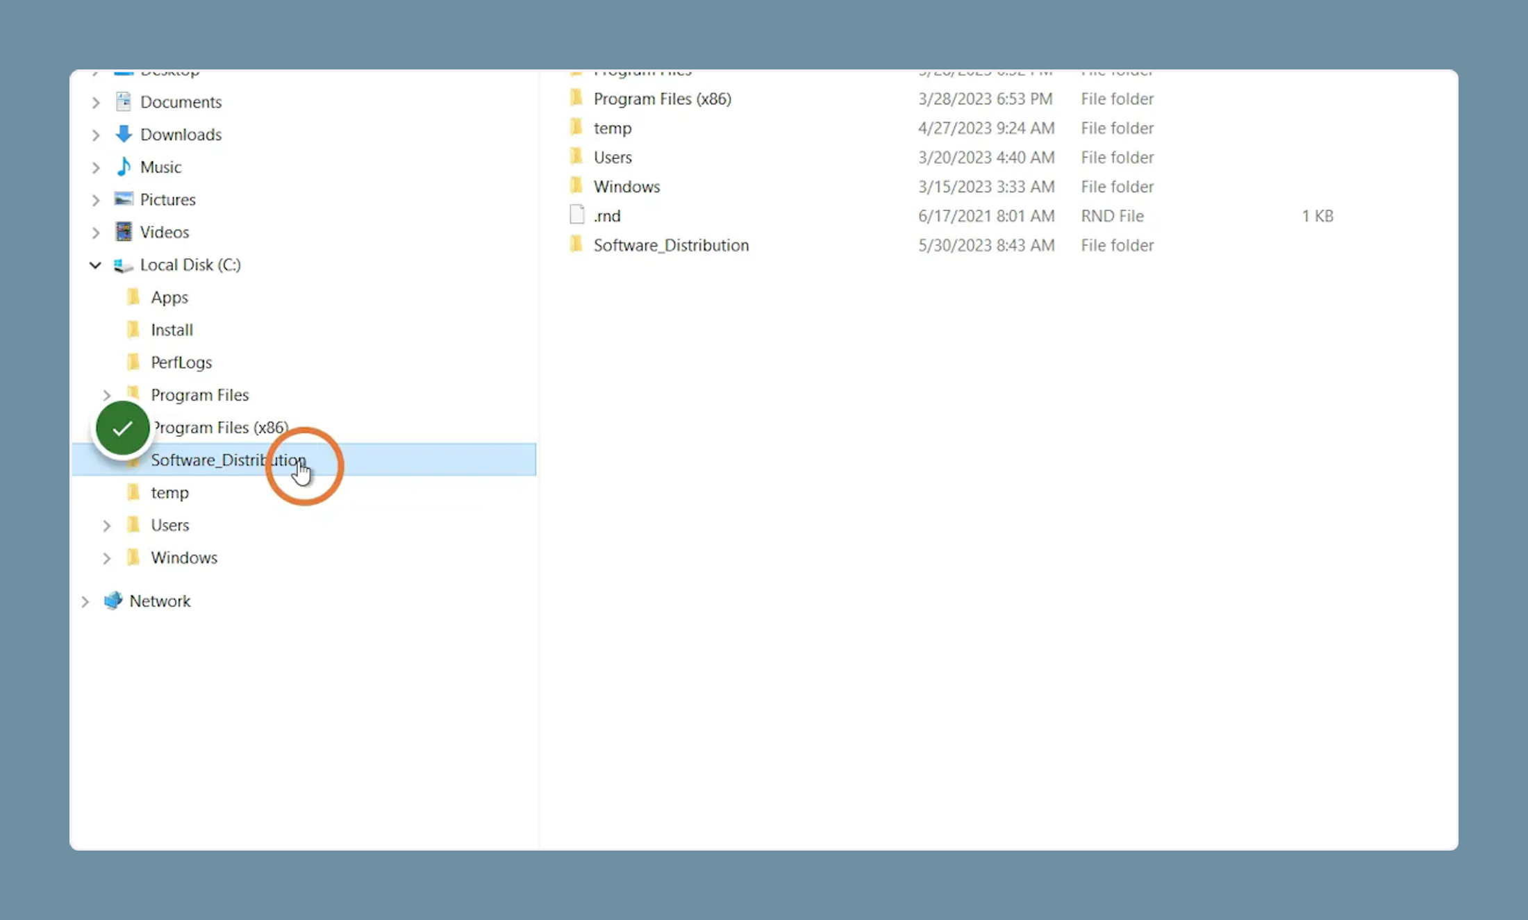Click the Videos film icon in sidebar
Viewport: 1528px width, 920px height.
click(x=124, y=232)
